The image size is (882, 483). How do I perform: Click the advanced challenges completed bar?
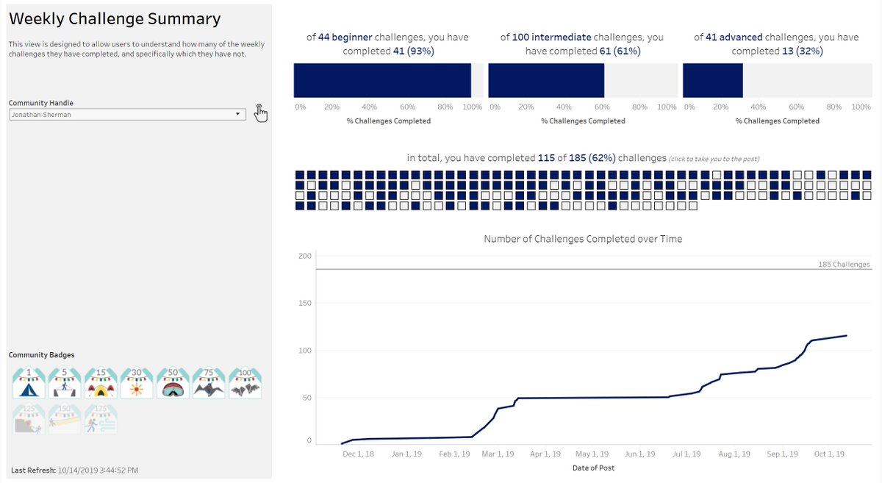[x=713, y=80]
